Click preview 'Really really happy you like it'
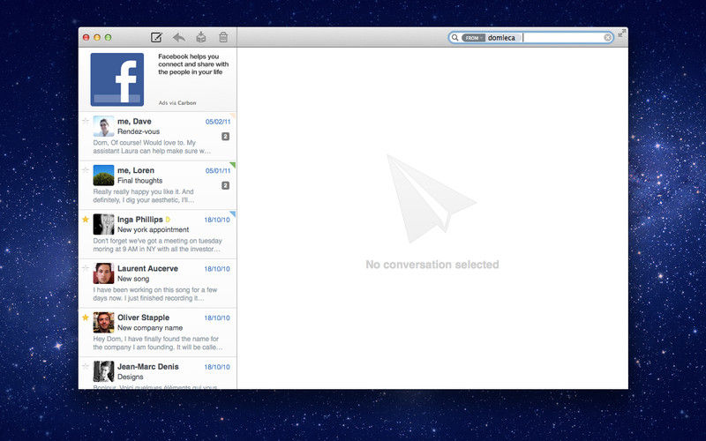The width and height of the screenshot is (706, 441). 143,196
